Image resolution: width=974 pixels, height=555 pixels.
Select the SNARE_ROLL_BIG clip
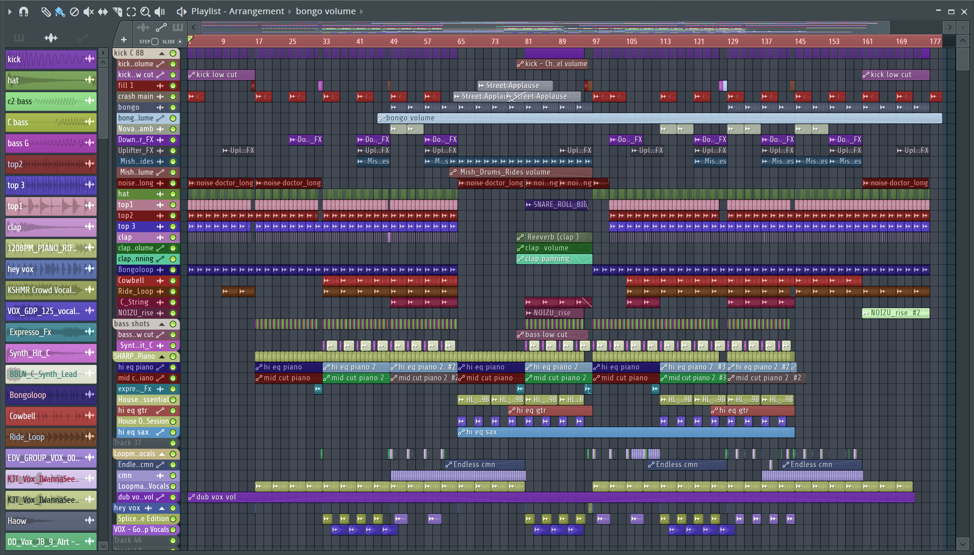pos(557,205)
